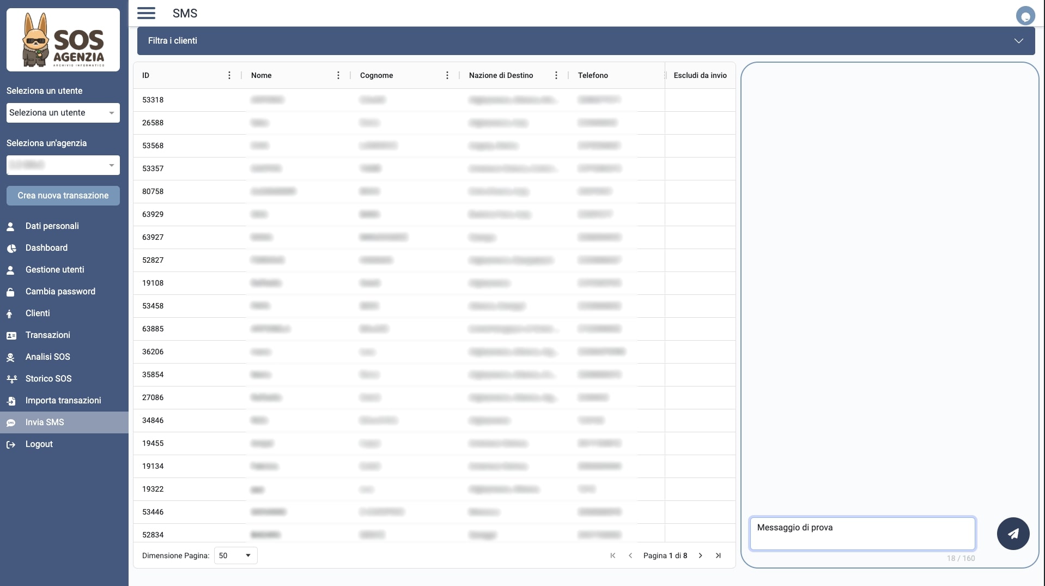Open the Seleziona un utente dropdown
Image resolution: width=1045 pixels, height=586 pixels.
(x=63, y=113)
